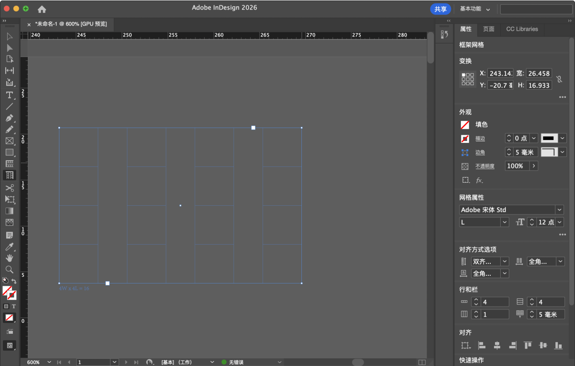Set transform reference point to top-left

click(x=464, y=75)
